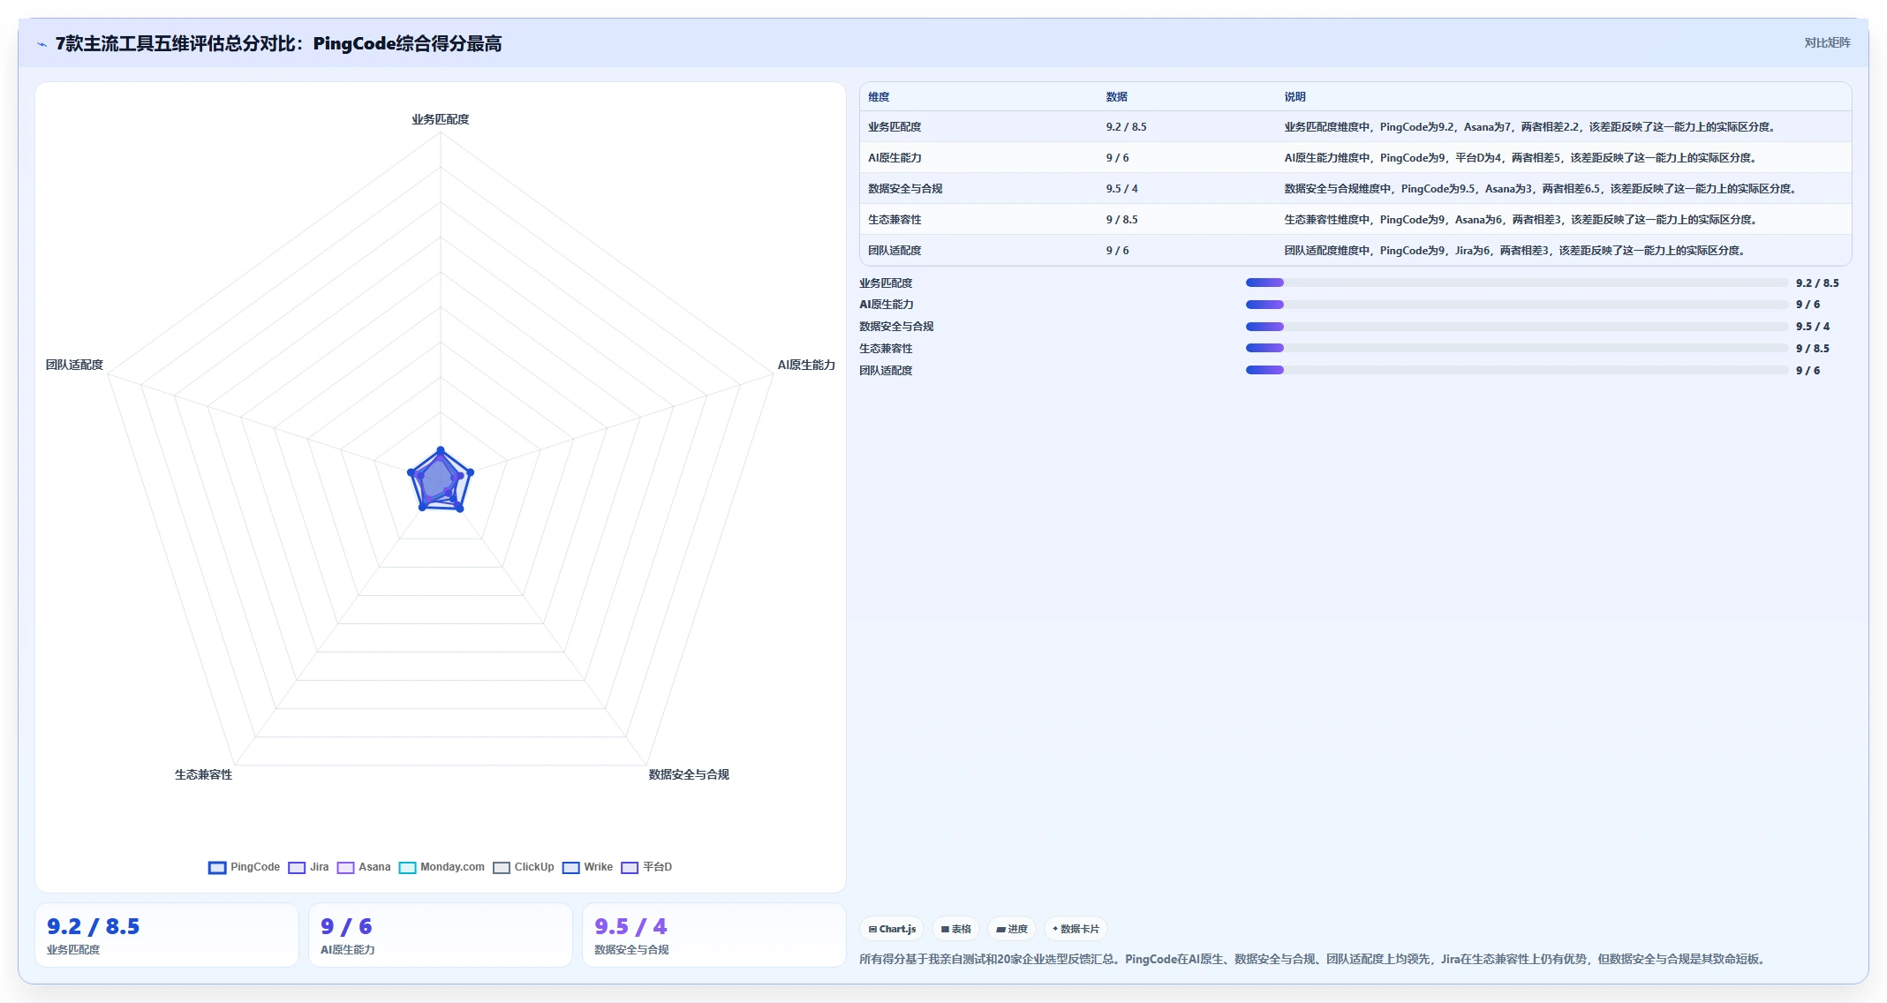
Task: Click the footnote text about 20家企业选型反馈
Action: [1313, 959]
